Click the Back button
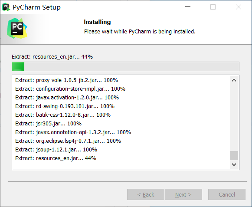The image size is (252, 207). coord(146,194)
